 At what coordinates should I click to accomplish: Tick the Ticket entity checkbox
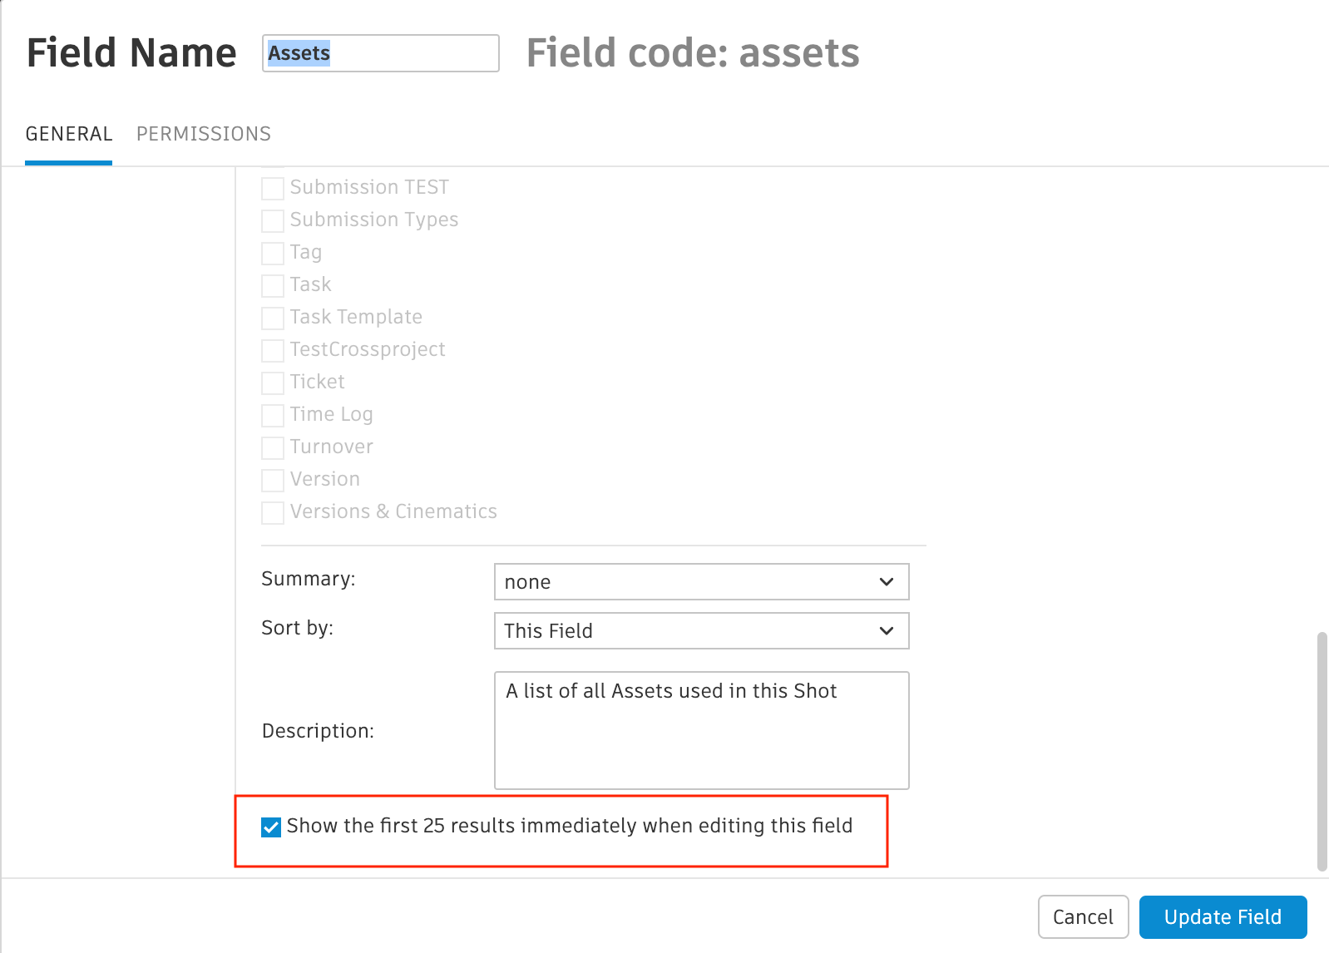click(273, 383)
